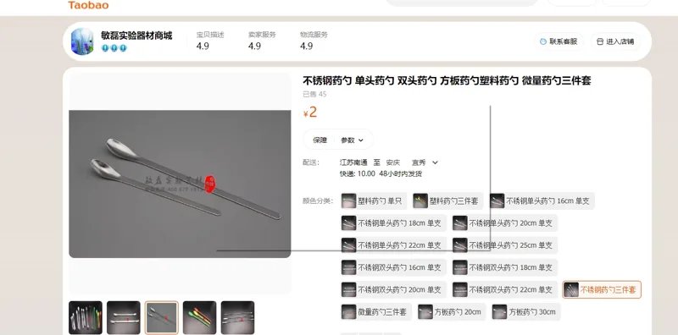Choose variant 不锈钢双头药勺 22cm 单支
This screenshot has width=678, height=335.
click(504, 289)
